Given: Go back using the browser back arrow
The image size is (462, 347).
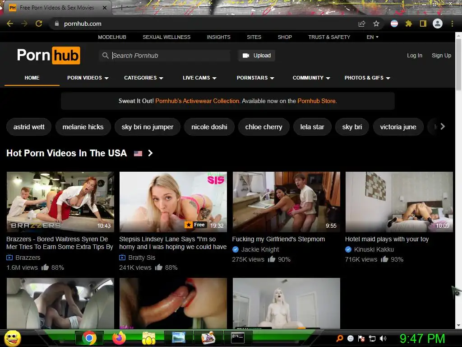Looking at the screenshot, I should (x=10, y=23).
